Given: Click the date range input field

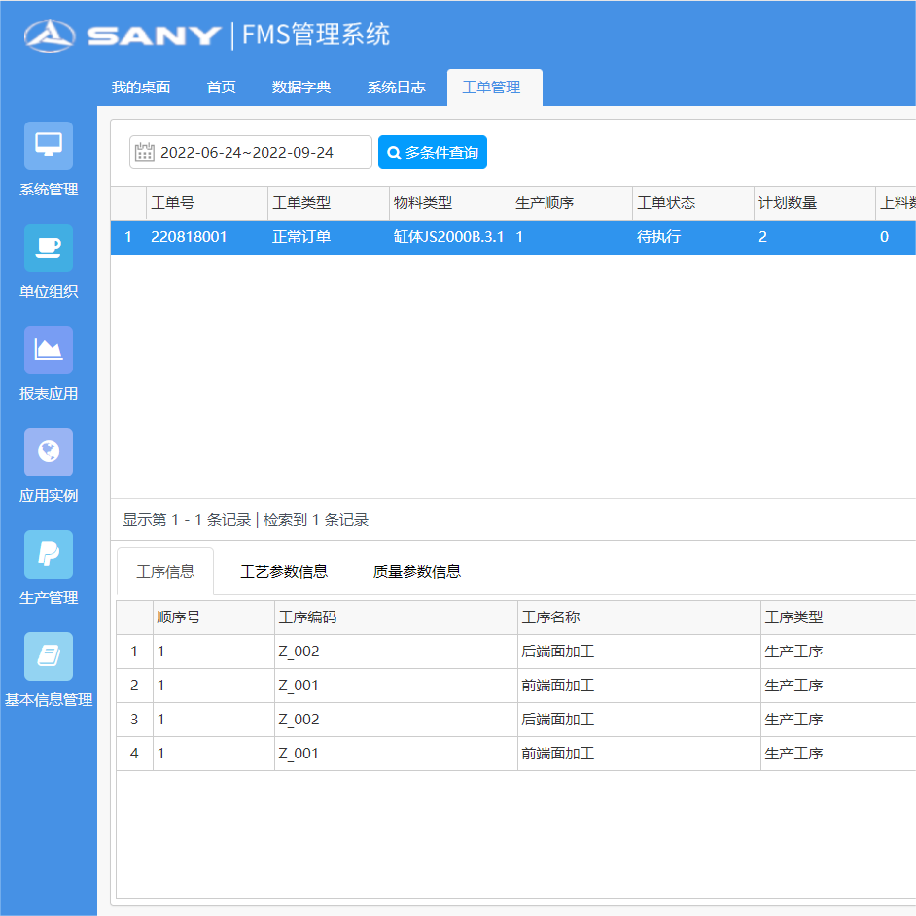Looking at the screenshot, I should click(263, 152).
